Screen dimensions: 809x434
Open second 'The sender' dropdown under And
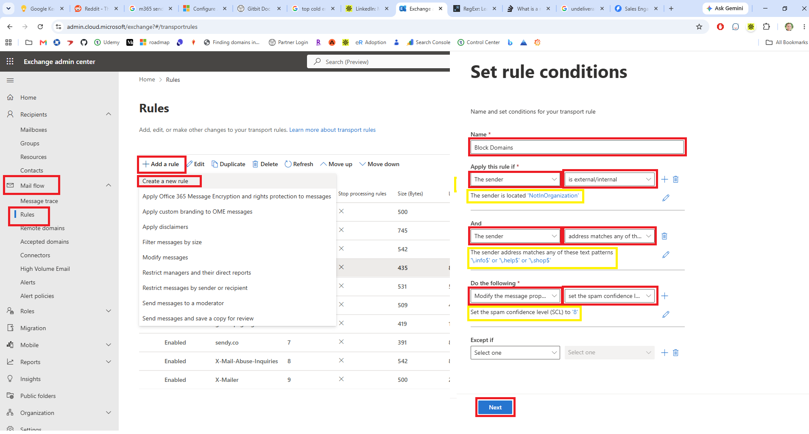515,236
